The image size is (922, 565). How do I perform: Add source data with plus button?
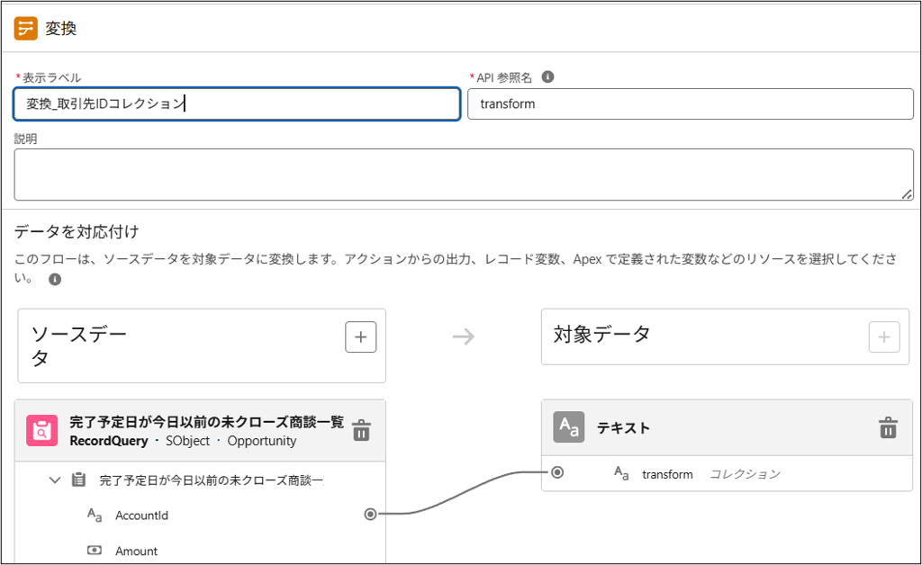360,336
